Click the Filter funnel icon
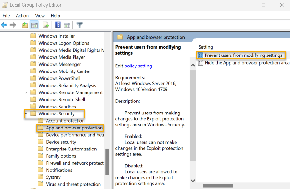The width and height of the screenshot is (290, 189). 79,25
